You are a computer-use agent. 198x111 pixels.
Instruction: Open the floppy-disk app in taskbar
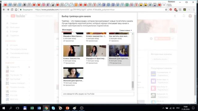click(25, 108)
